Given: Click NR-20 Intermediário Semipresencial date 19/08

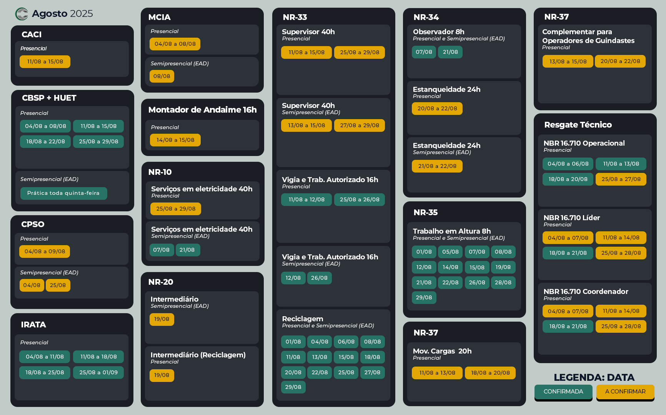Looking at the screenshot, I should point(162,319).
